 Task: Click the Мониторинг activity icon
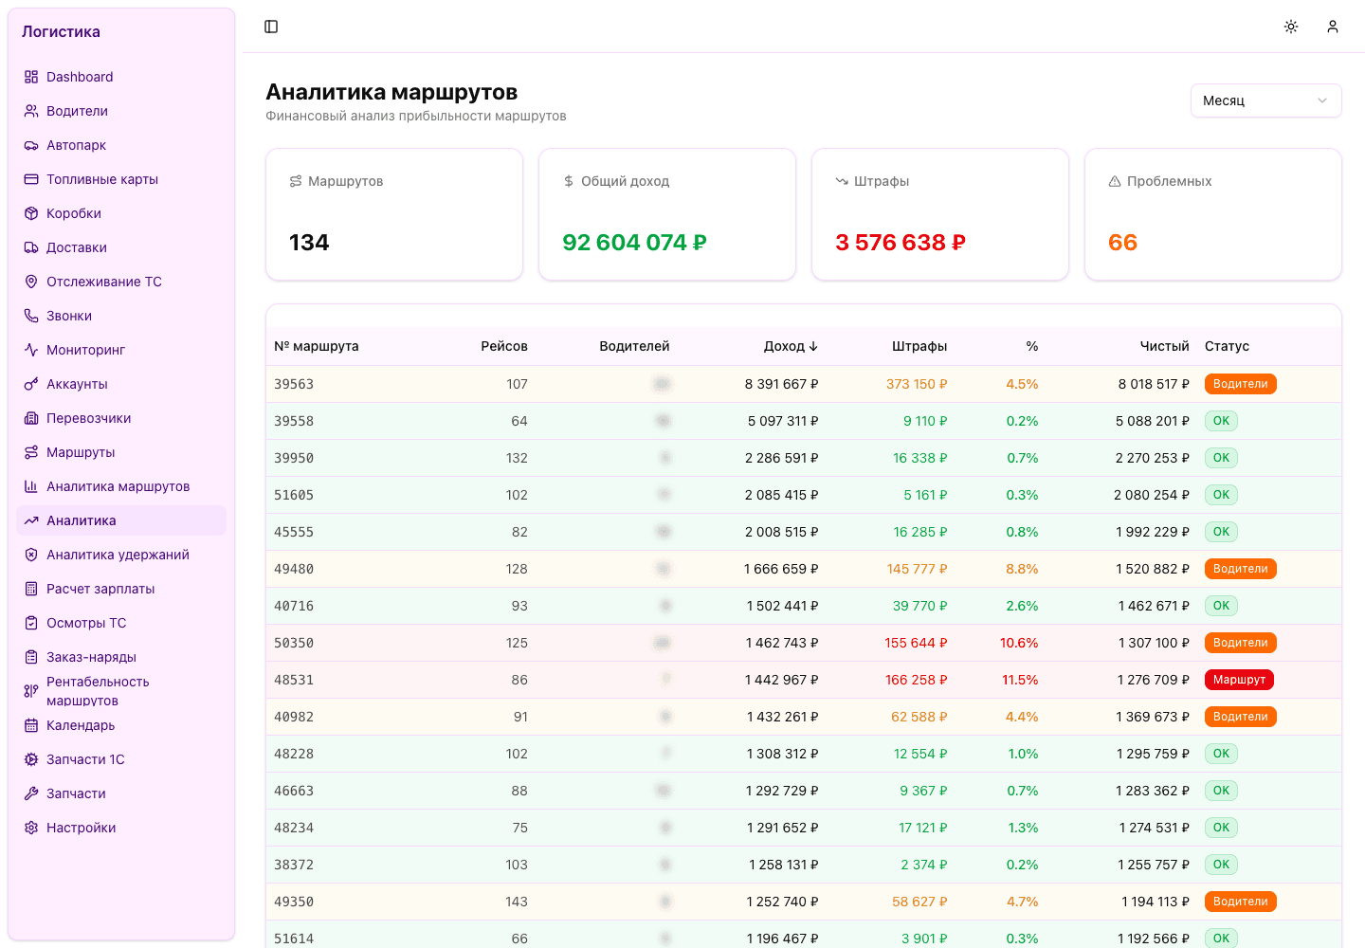31,350
